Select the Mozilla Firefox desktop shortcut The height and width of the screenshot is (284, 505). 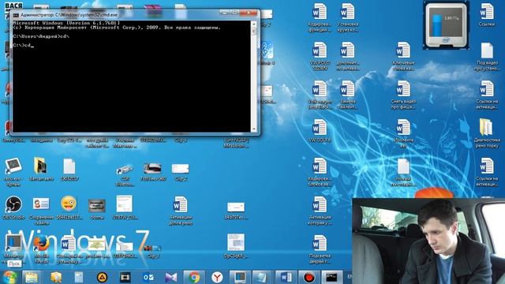tap(42, 248)
